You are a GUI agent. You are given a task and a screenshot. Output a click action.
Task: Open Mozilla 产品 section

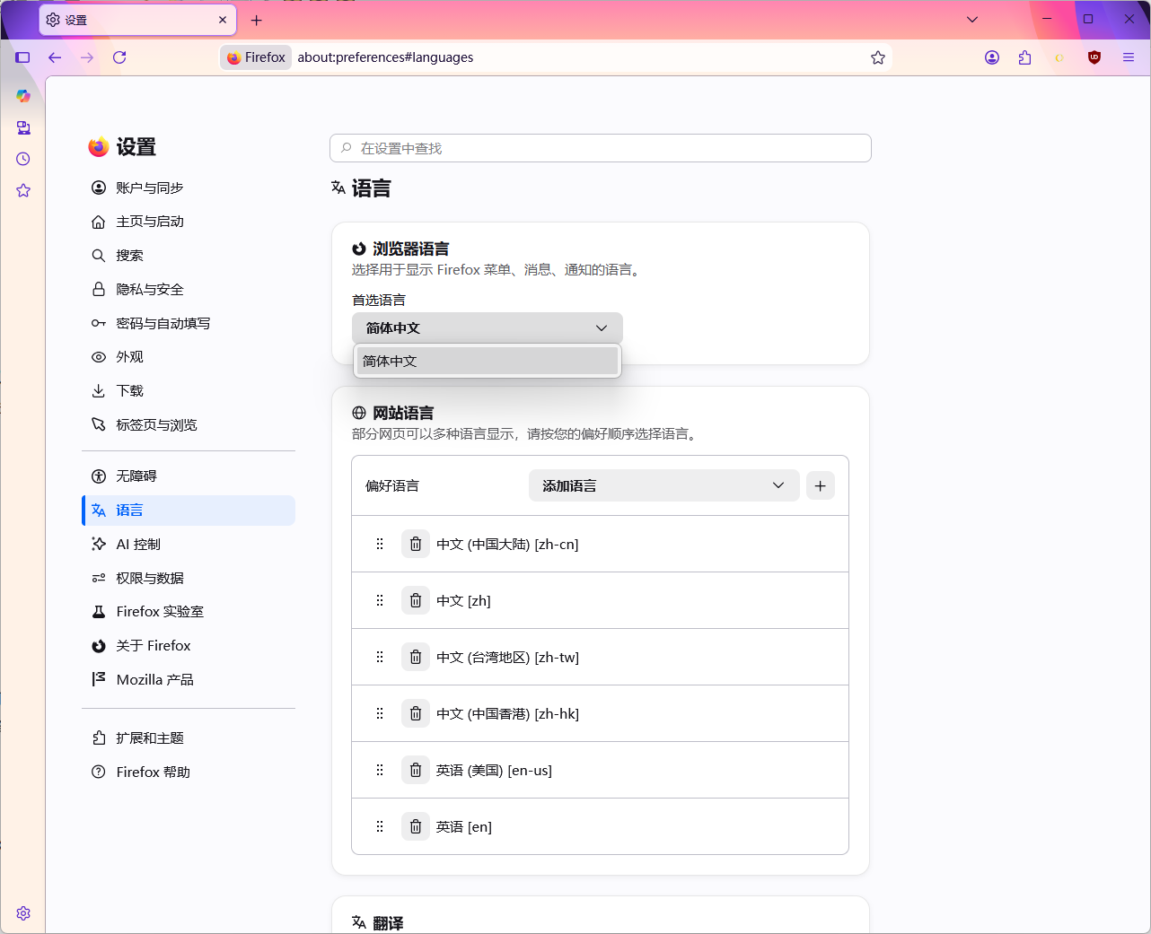(189, 679)
